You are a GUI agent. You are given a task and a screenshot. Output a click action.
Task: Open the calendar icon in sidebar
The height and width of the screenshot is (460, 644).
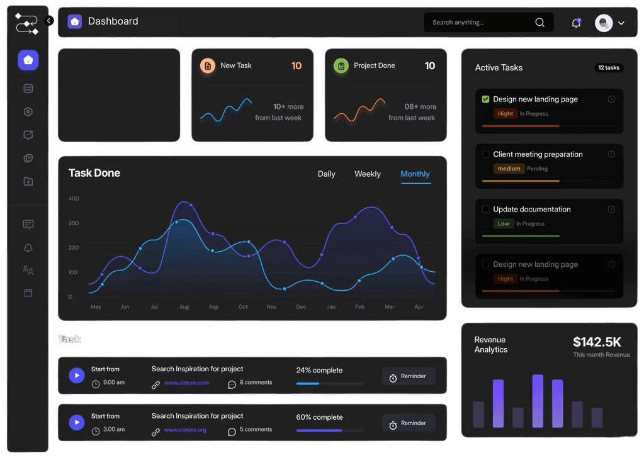[28, 292]
